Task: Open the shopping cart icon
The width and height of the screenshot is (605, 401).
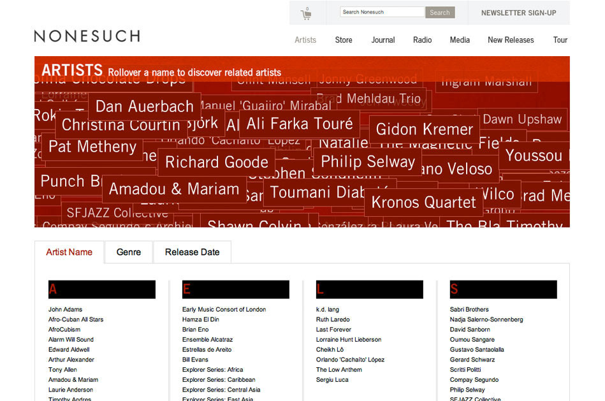Action: [x=306, y=13]
